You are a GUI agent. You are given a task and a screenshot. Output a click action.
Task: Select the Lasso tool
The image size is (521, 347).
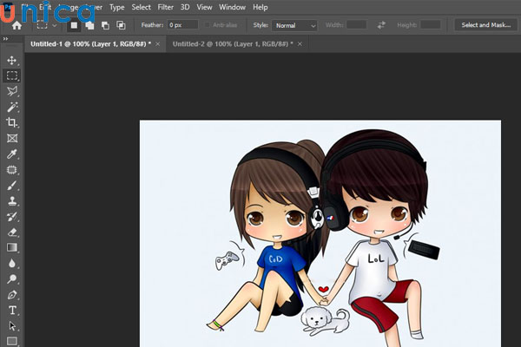[x=12, y=91]
